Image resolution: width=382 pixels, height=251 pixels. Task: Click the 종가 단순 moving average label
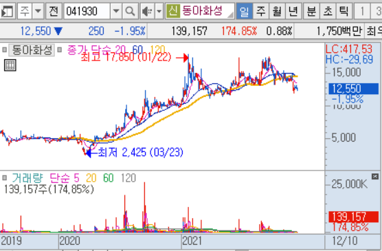(89, 50)
